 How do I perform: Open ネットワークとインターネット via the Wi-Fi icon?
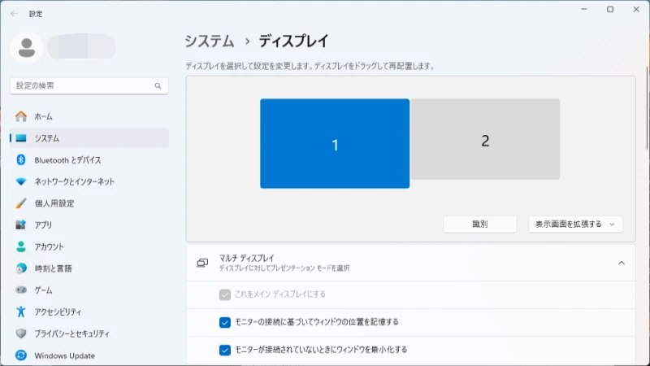point(21,181)
